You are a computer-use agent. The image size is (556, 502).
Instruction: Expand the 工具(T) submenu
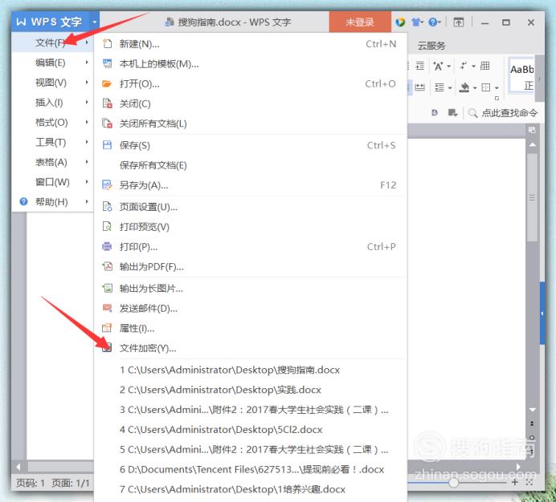(52, 142)
